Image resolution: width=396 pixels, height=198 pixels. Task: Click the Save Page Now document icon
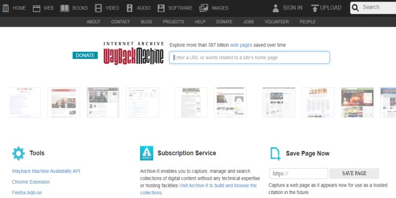(x=275, y=154)
